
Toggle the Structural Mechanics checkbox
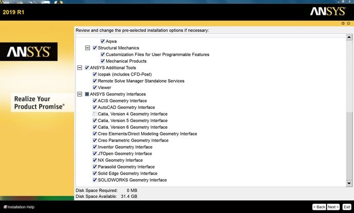95,48
